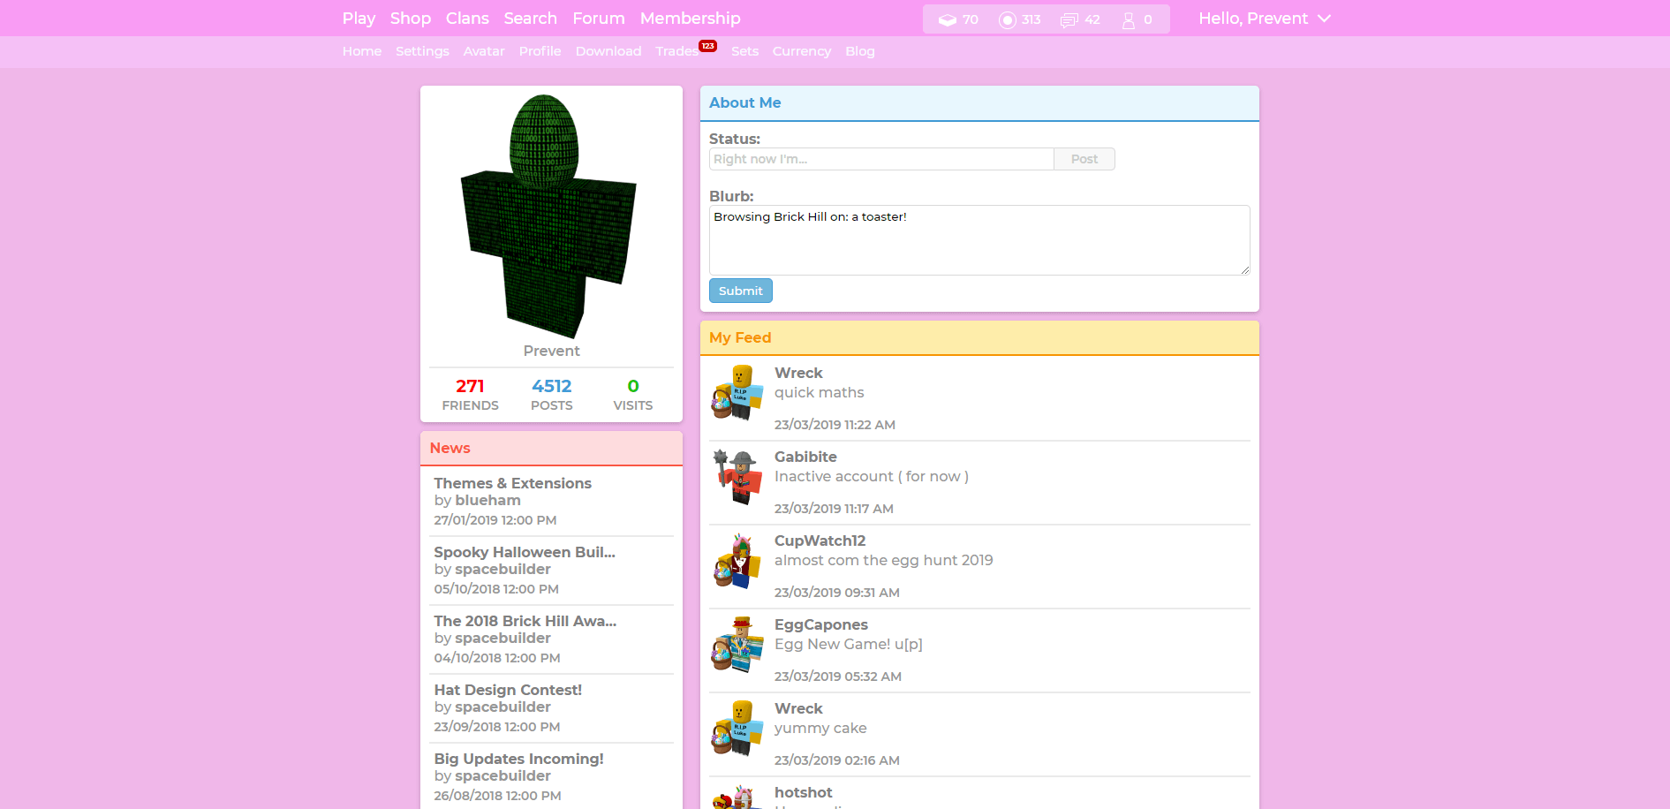Open the Forum menu item
The height and width of the screenshot is (809, 1670).
(x=598, y=18)
